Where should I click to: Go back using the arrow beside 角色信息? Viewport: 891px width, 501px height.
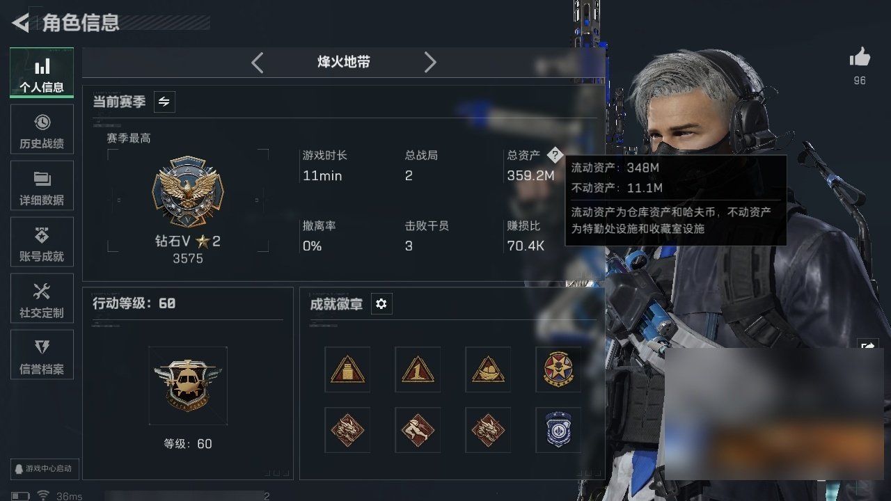pos(20,23)
